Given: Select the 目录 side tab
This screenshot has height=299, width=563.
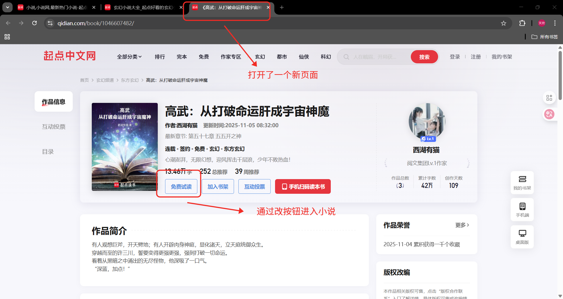Looking at the screenshot, I should [x=48, y=152].
